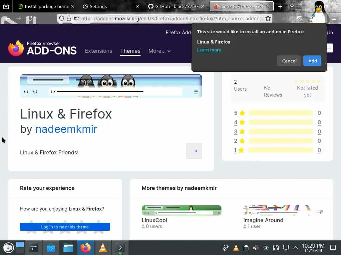341x255 pixels.
Task: Open clipboard tray icon
Action: (246, 248)
